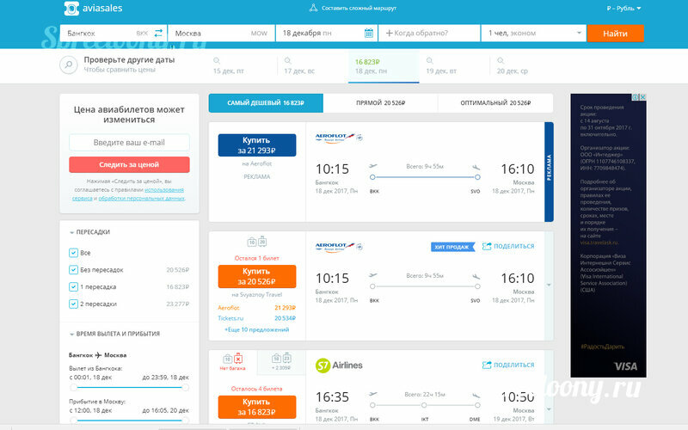Open the departure date calendar icon
The width and height of the screenshot is (688, 430).
(x=369, y=34)
